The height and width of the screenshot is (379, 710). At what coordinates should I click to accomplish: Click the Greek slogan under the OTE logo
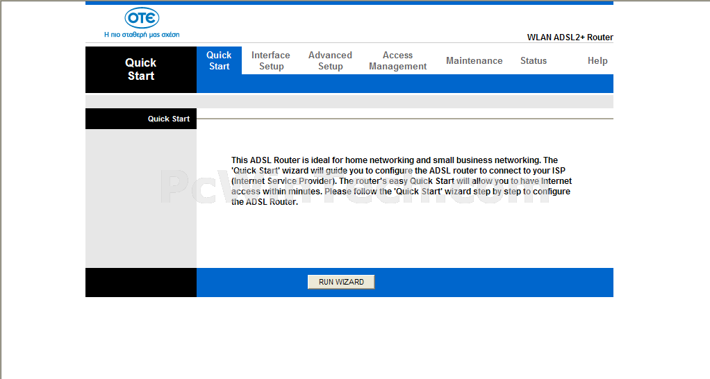[142, 35]
